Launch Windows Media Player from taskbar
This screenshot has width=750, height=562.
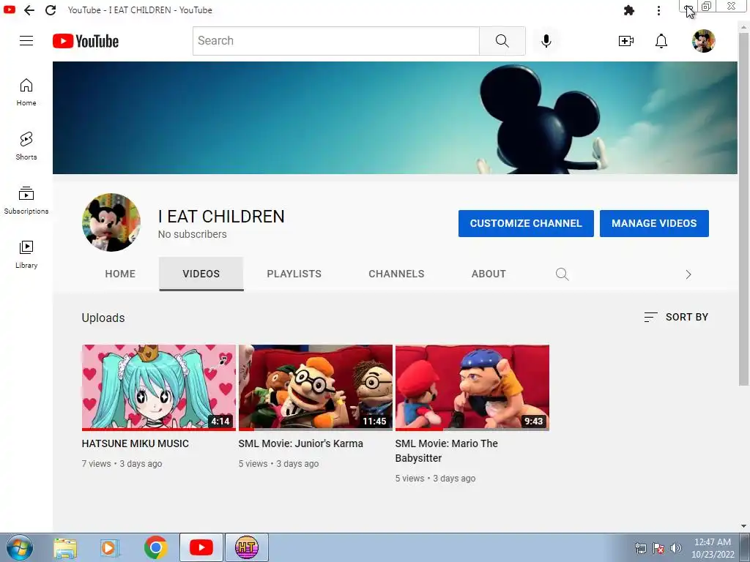pyautogui.click(x=110, y=547)
